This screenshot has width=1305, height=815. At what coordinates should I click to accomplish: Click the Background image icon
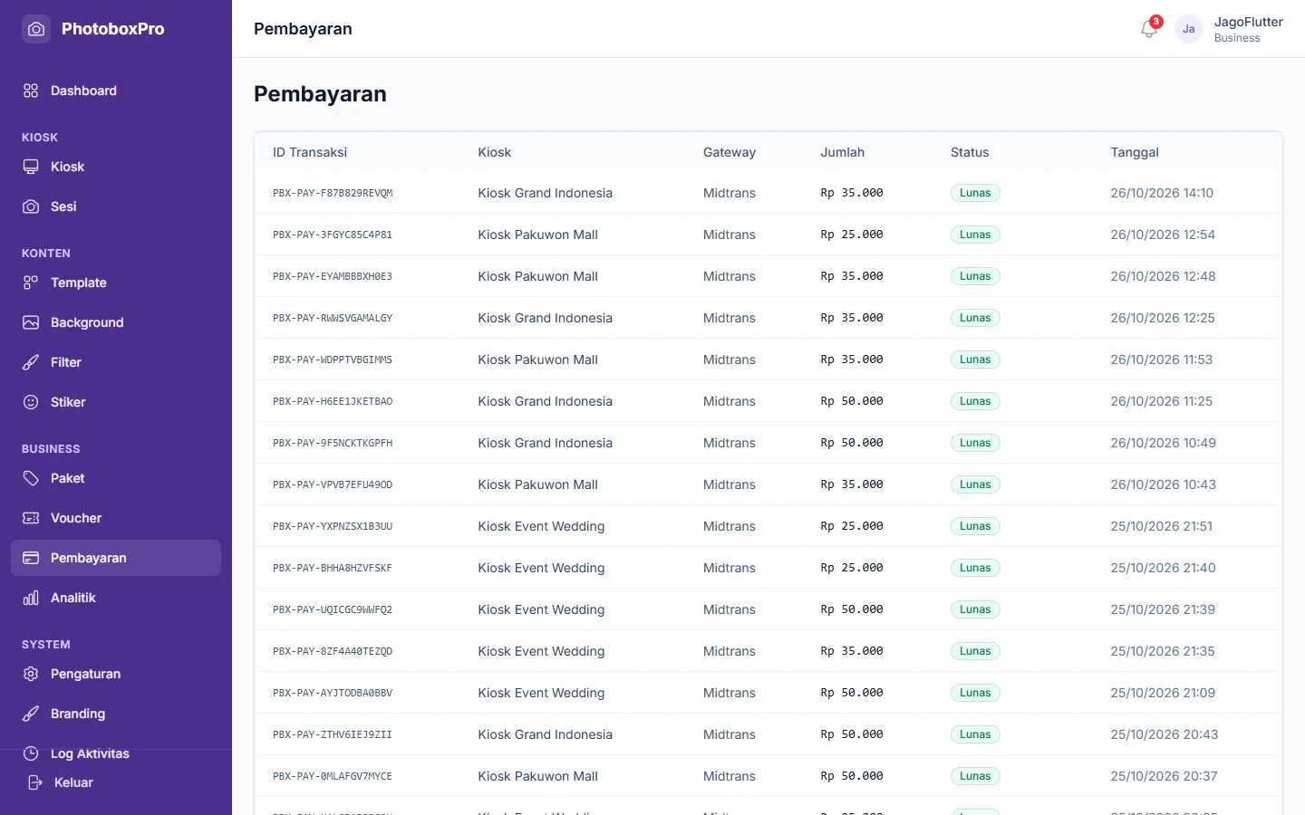pyautogui.click(x=31, y=322)
